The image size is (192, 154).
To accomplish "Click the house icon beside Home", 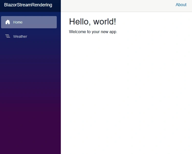I will tap(8, 22).
